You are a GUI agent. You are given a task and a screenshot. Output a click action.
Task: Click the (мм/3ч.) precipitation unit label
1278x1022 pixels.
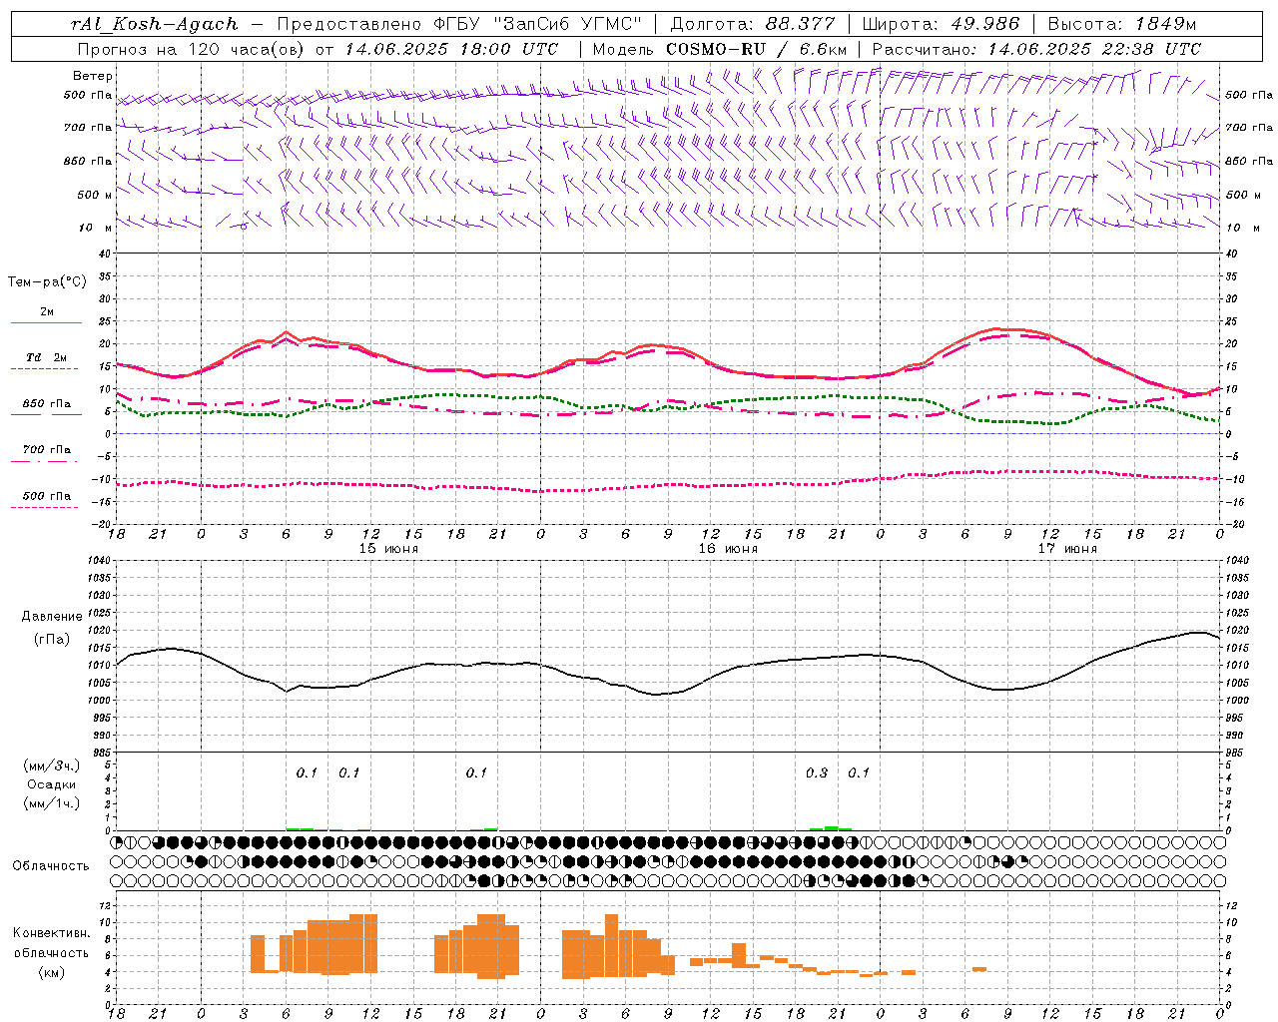pyautogui.click(x=52, y=766)
